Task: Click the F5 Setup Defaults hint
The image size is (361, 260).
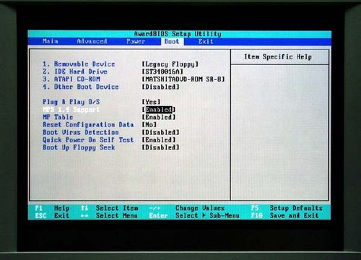Action: coord(287,208)
